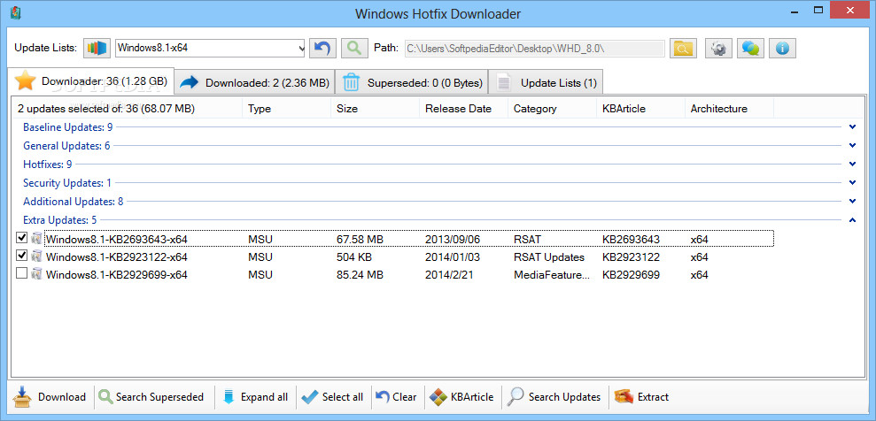Expand the Security Updates: 1 chevron
The width and height of the screenshot is (876, 421).
coord(852,182)
